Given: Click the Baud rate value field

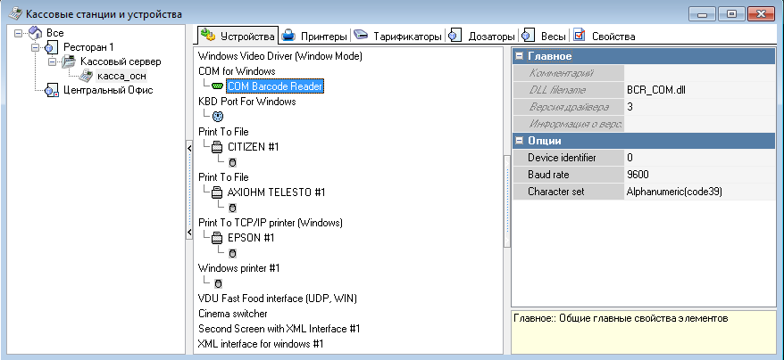Looking at the screenshot, I should pyautogui.click(x=698, y=175).
